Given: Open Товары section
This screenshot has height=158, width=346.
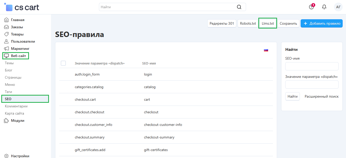Looking at the screenshot, I should tap(17, 34).
